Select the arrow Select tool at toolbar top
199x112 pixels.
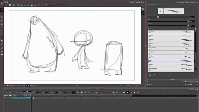tap(2, 3)
